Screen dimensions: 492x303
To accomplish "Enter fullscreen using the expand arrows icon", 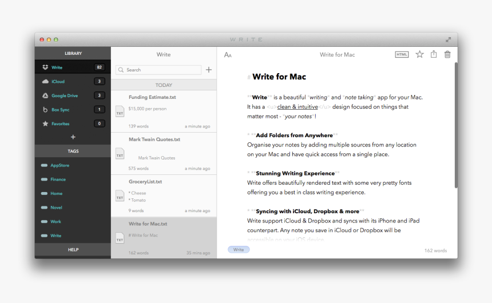I will point(449,39).
